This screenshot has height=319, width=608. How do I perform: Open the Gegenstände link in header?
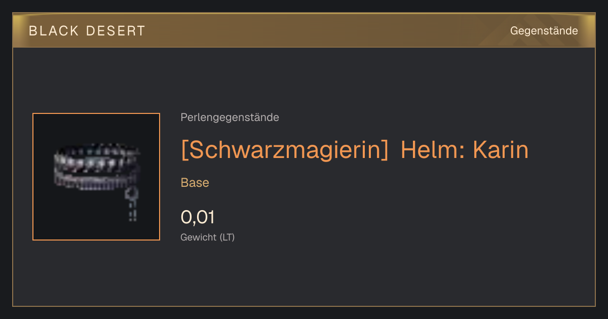point(544,31)
